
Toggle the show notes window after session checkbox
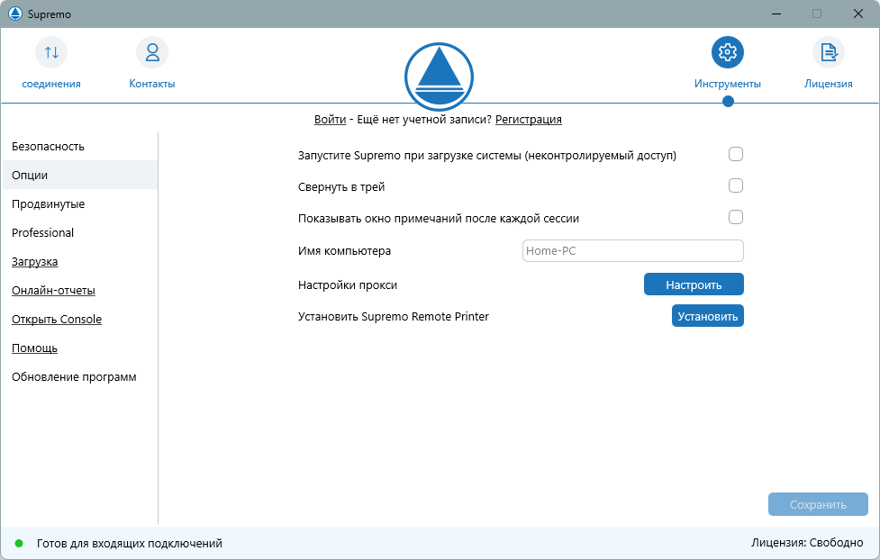[736, 217]
